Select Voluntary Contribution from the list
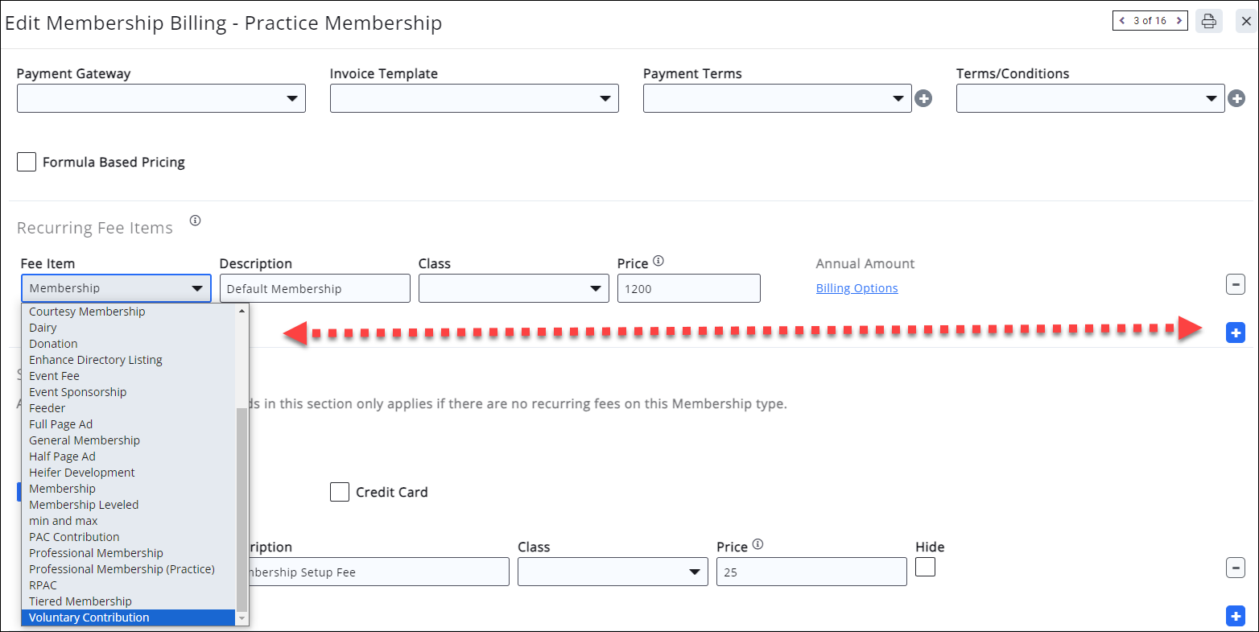The width and height of the screenshot is (1259, 632). tap(89, 618)
